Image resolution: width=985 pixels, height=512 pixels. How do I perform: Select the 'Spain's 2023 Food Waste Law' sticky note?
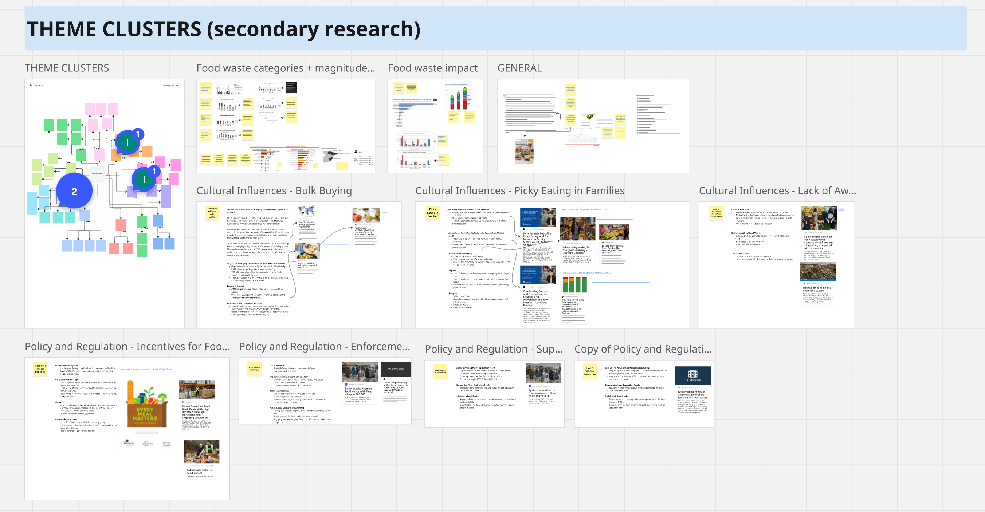point(590,371)
